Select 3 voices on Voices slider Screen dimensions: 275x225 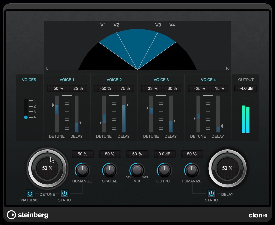pyautogui.click(x=32, y=112)
